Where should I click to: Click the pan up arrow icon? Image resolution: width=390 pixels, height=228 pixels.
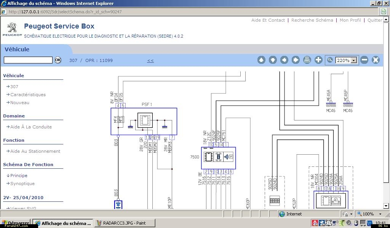pyautogui.click(x=261, y=60)
